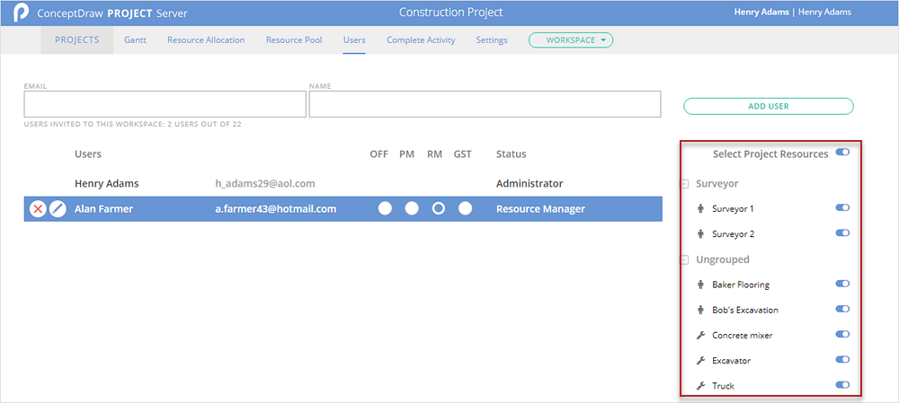The height and width of the screenshot is (403, 899).
Task: Click the wrench icon beside Concrete mixer
Action: click(700, 336)
